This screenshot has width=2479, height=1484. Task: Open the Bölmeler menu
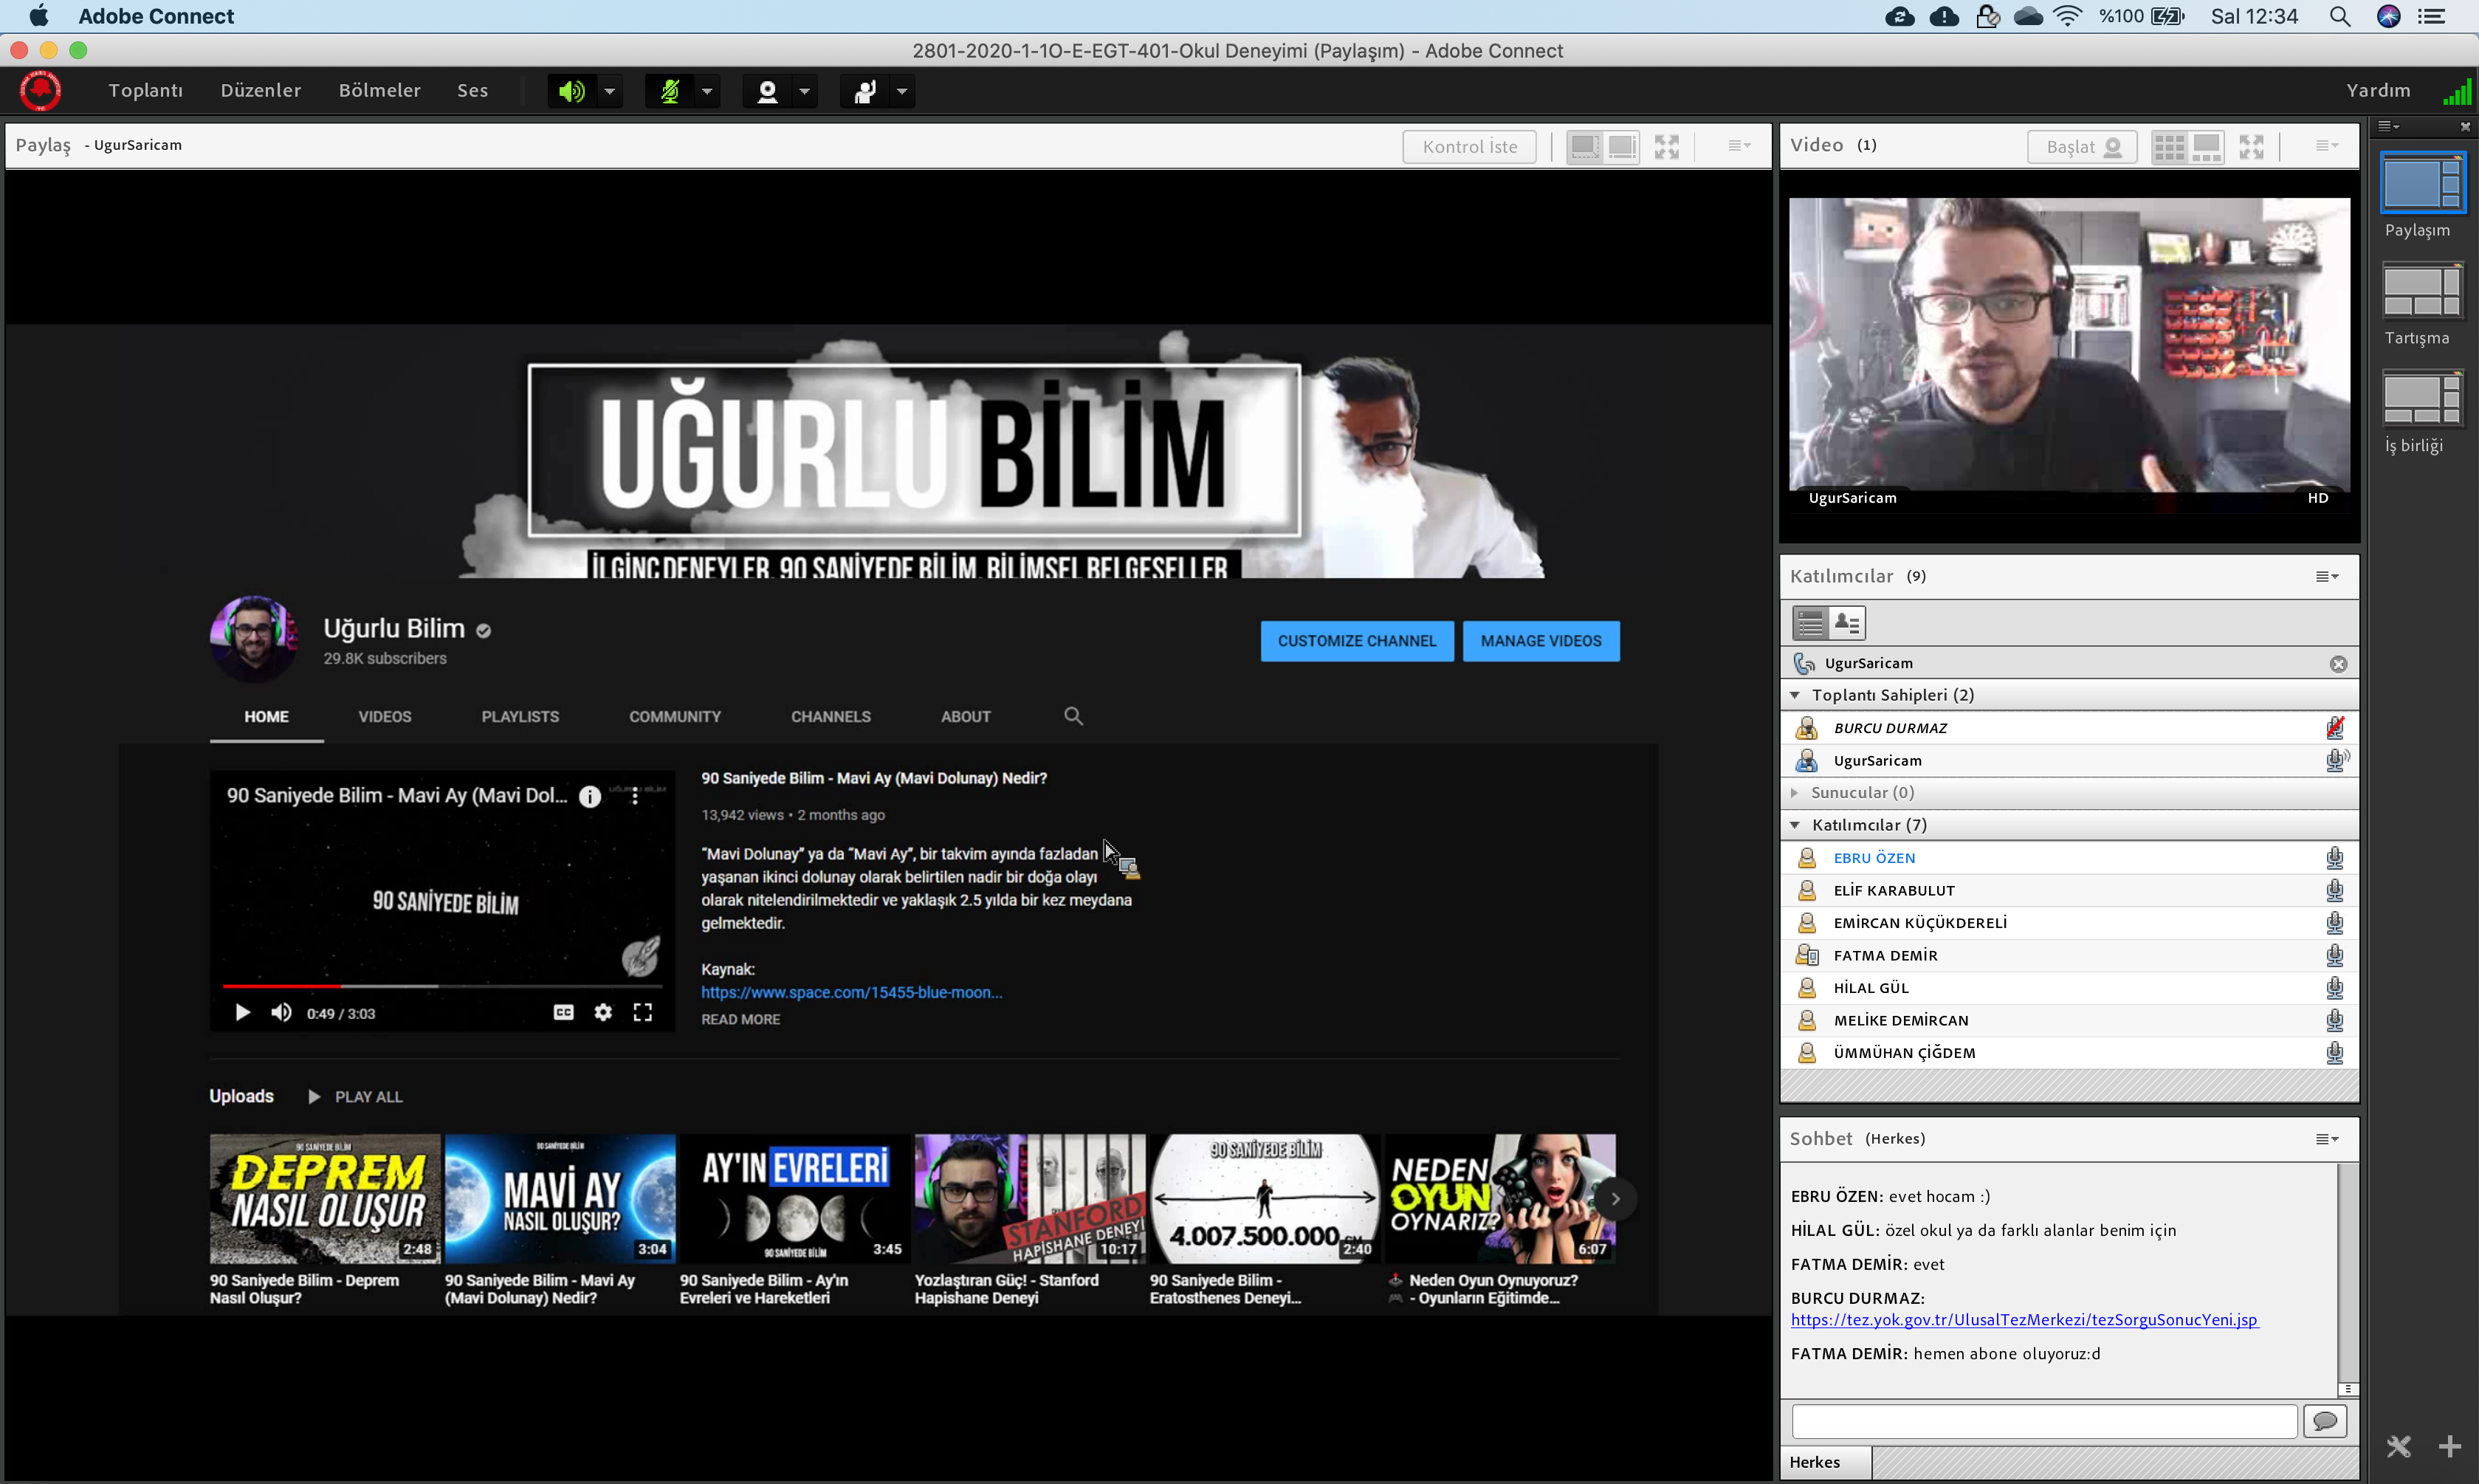pos(379,90)
